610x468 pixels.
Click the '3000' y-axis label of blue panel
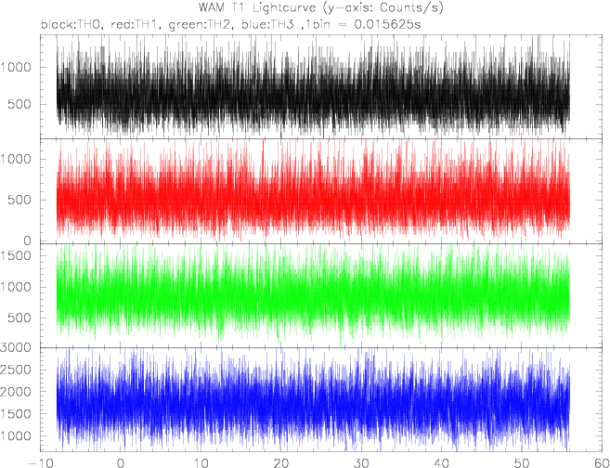pyautogui.click(x=15, y=348)
